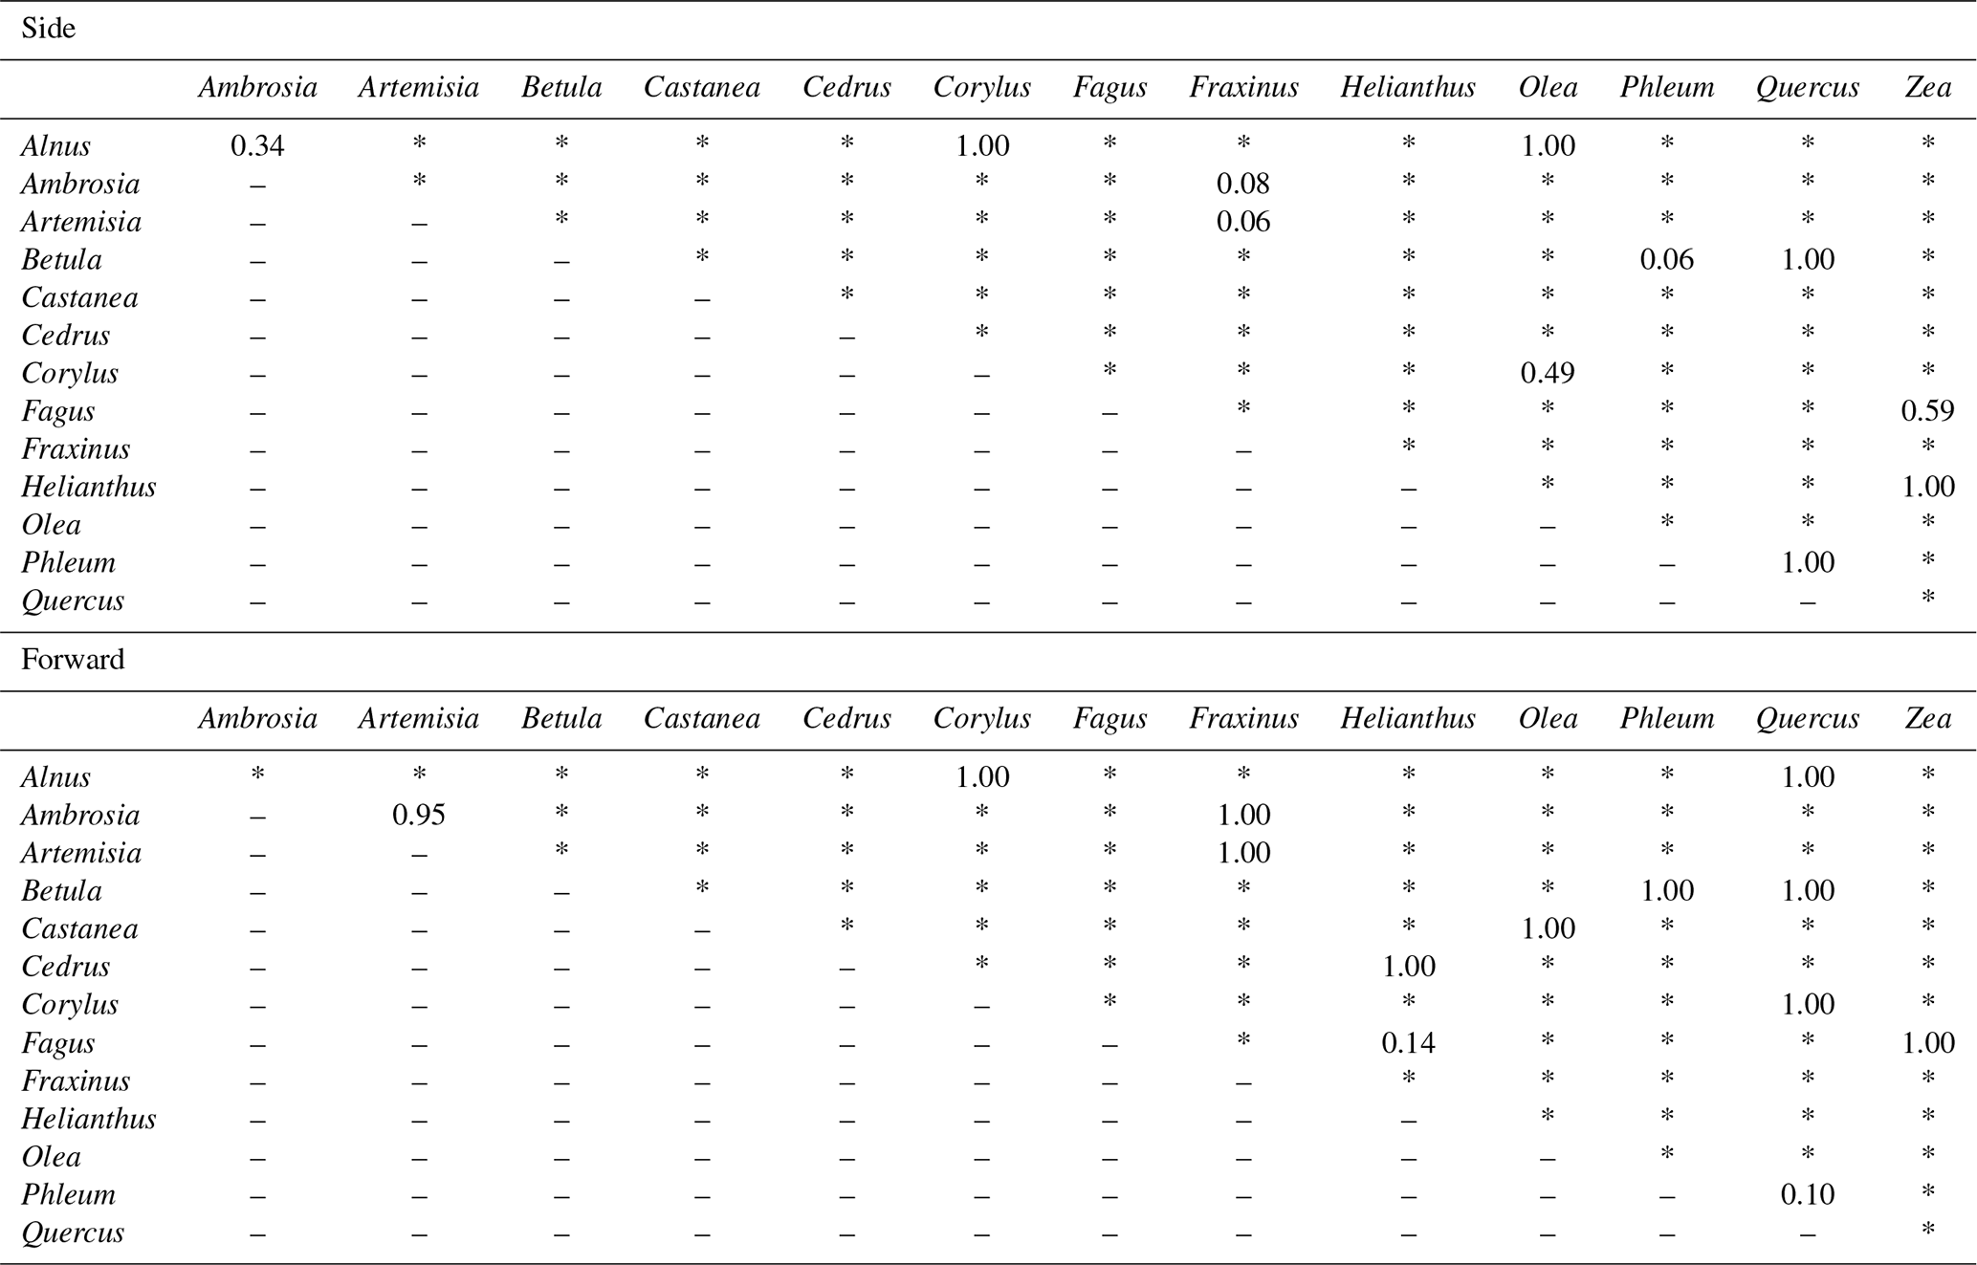Click the Zea column header in Side table
The width and height of the screenshot is (1977, 1265).
tap(1927, 88)
